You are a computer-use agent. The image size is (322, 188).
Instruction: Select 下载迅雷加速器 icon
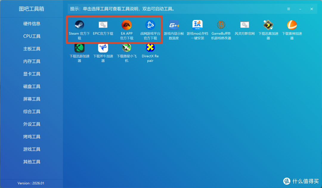(268, 25)
